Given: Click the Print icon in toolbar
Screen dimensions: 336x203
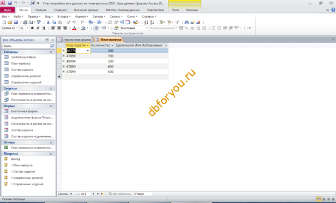Looking at the screenshot, I should (x=25, y=22).
